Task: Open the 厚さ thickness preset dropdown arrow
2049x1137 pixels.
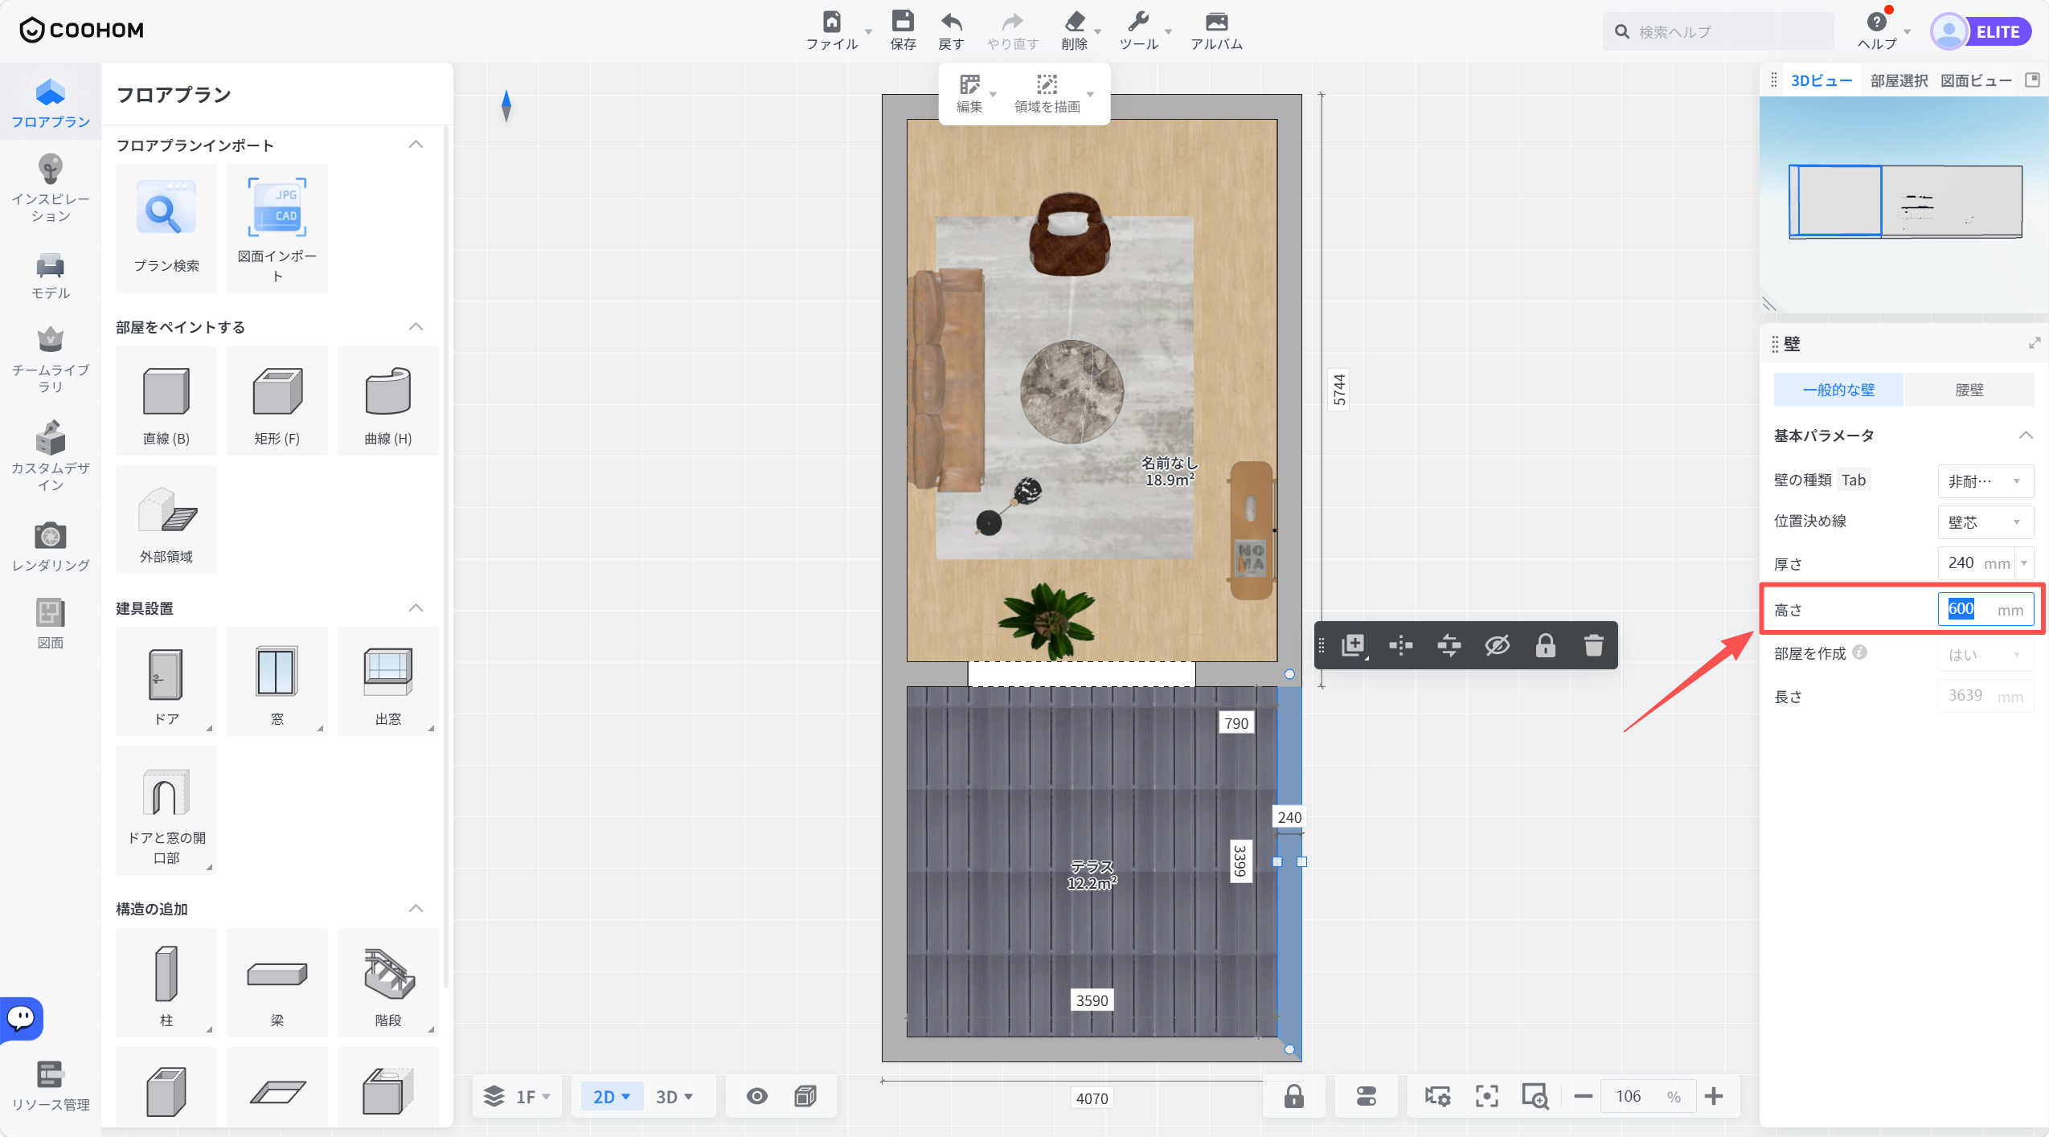Action: click(2024, 563)
